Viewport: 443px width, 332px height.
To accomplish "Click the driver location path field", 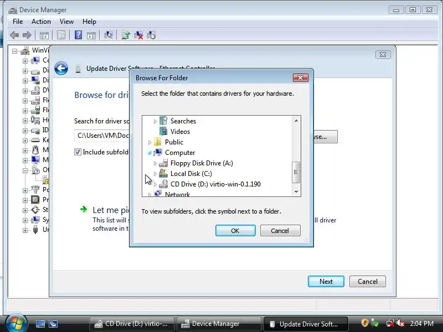I will click(102, 136).
